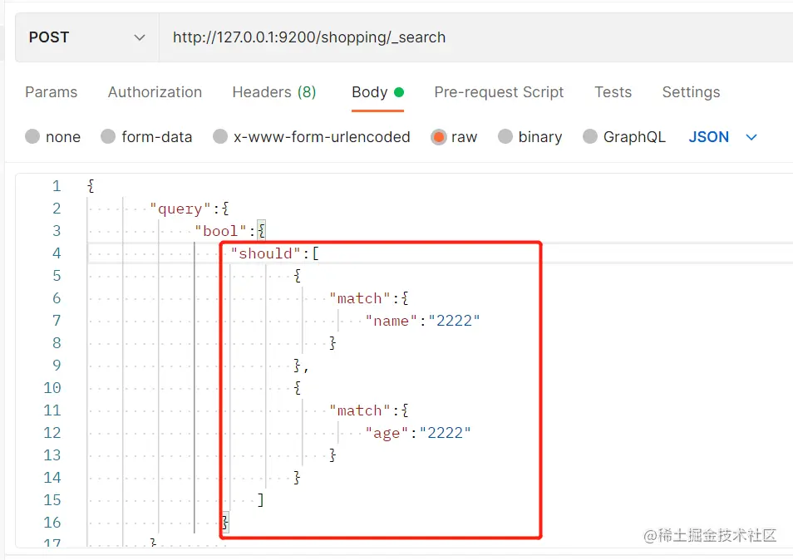Click the "match" key on line 6
Viewport: 793px width, 560px height.
(x=360, y=298)
